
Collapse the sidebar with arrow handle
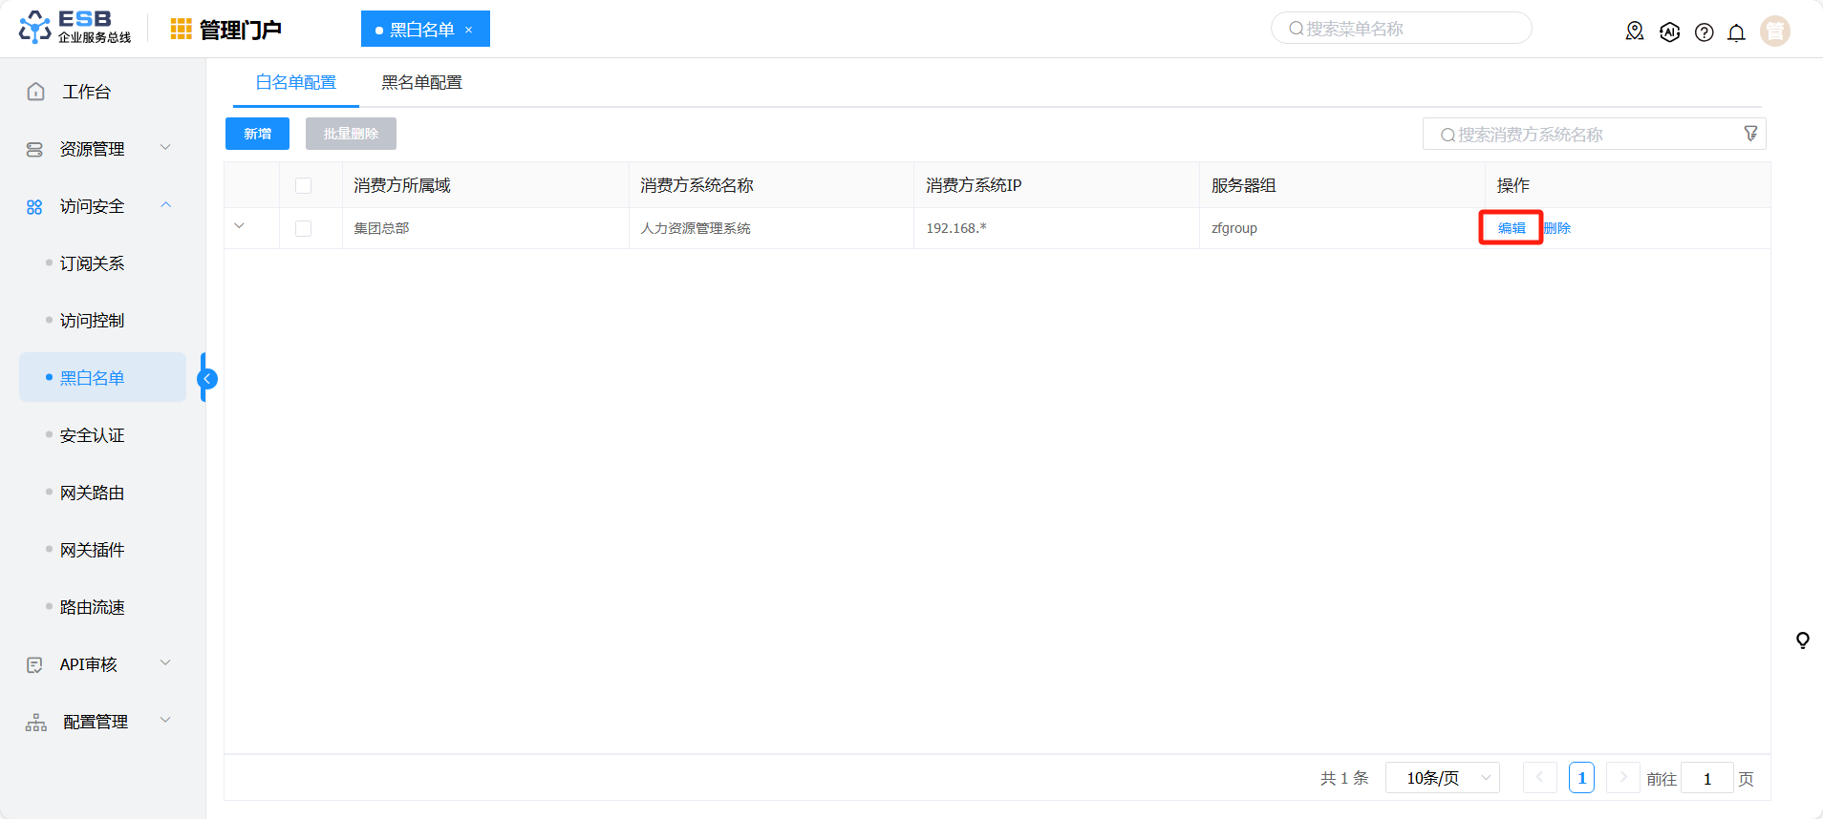[206, 379]
